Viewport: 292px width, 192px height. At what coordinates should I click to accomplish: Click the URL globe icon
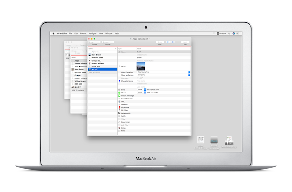point(120,102)
